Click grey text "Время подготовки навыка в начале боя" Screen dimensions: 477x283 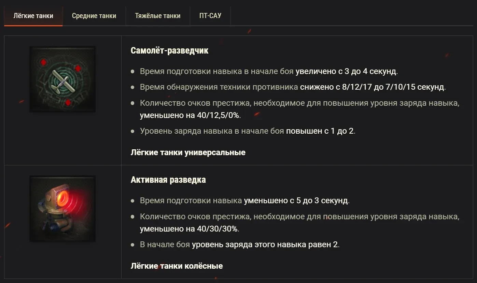[216, 72]
